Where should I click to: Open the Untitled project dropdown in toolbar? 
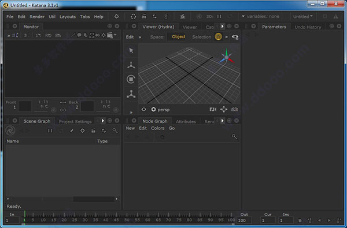[x=302, y=17]
